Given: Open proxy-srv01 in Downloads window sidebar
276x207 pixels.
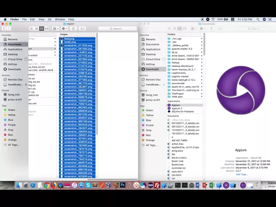Looking at the screenshot, I should 152,100.
